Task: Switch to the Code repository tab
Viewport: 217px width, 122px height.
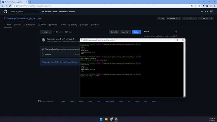Action: 8,25
